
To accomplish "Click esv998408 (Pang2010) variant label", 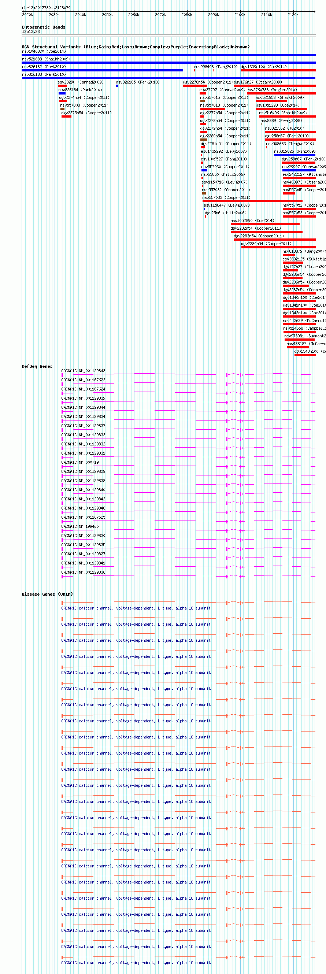I will point(216,67).
